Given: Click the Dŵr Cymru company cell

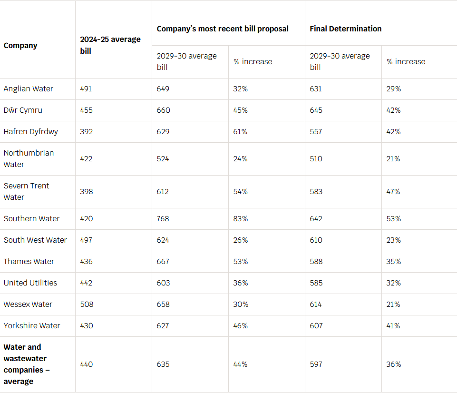Looking at the screenshot, I should click(x=23, y=110).
